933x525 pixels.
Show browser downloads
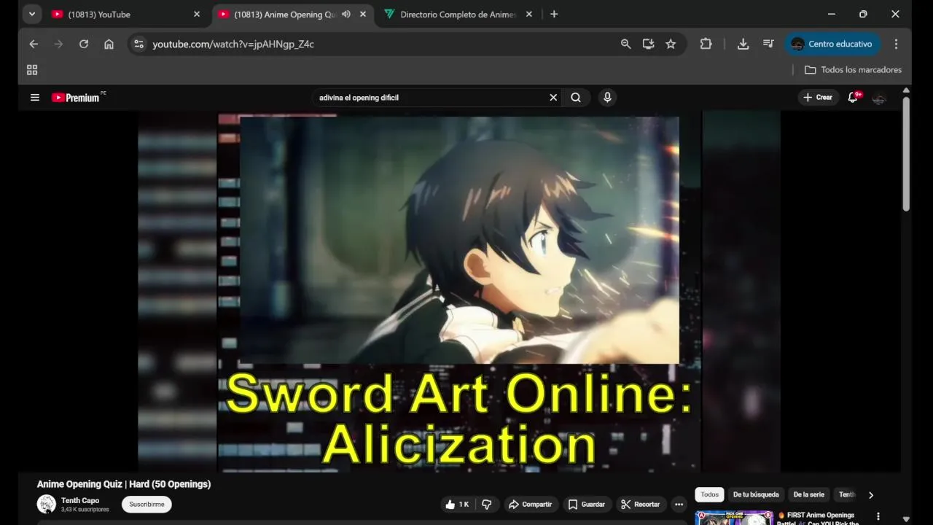click(x=743, y=44)
